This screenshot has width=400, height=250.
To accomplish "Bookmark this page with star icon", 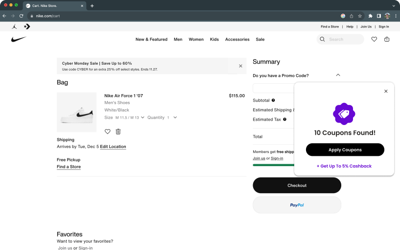I will [360, 16].
